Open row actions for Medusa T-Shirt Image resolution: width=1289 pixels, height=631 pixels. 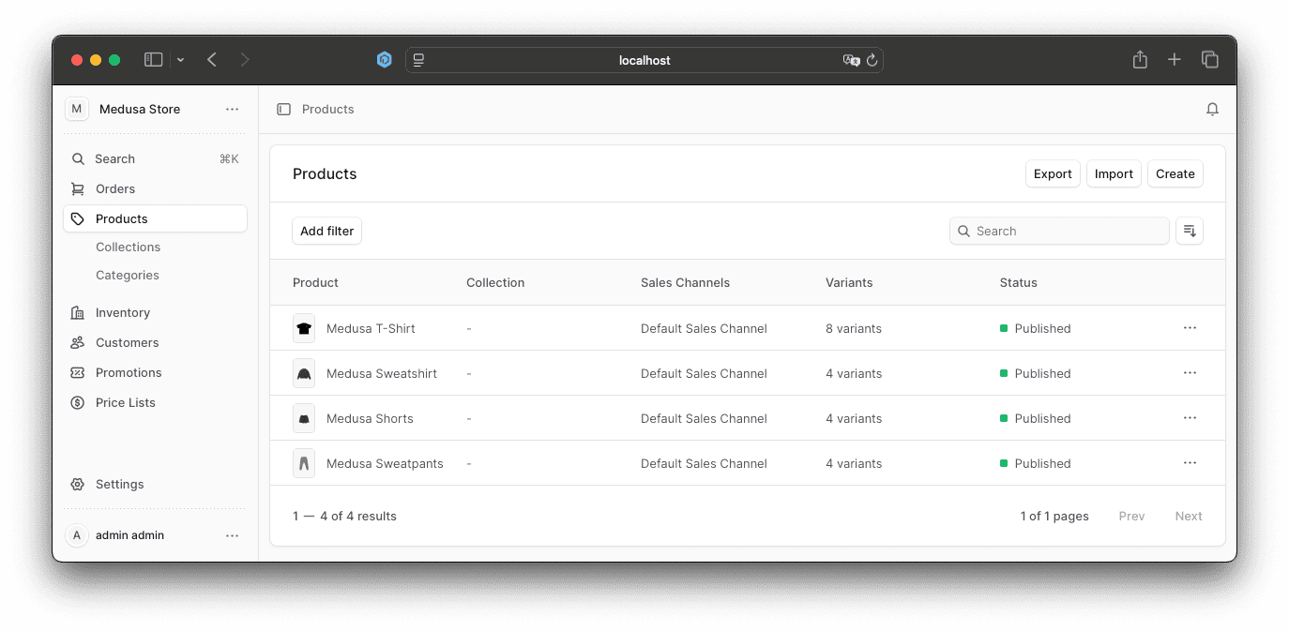pyautogui.click(x=1190, y=328)
